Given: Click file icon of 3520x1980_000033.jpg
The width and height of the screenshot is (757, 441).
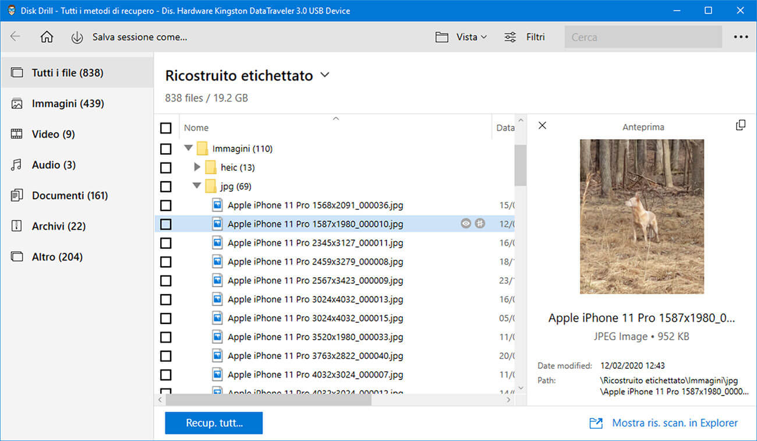Looking at the screenshot, I should [x=218, y=337].
